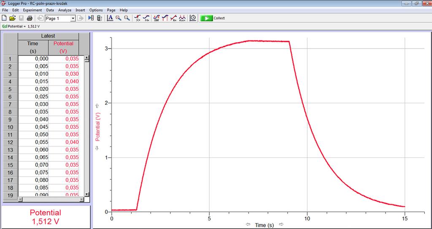
Task: Open the Options menu
Action: (x=96, y=10)
